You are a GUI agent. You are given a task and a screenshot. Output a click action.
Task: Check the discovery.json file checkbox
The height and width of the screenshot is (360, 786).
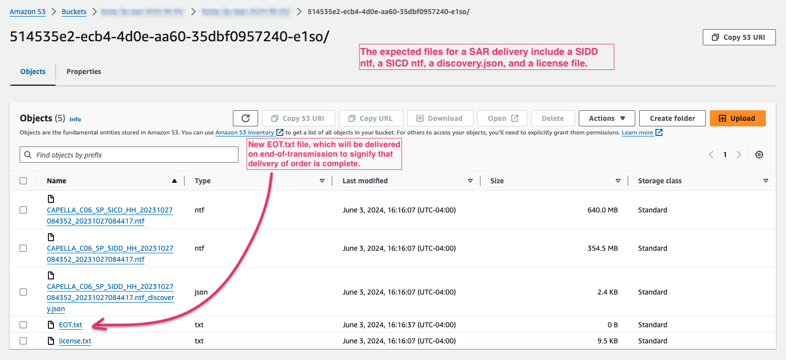[x=23, y=292]
